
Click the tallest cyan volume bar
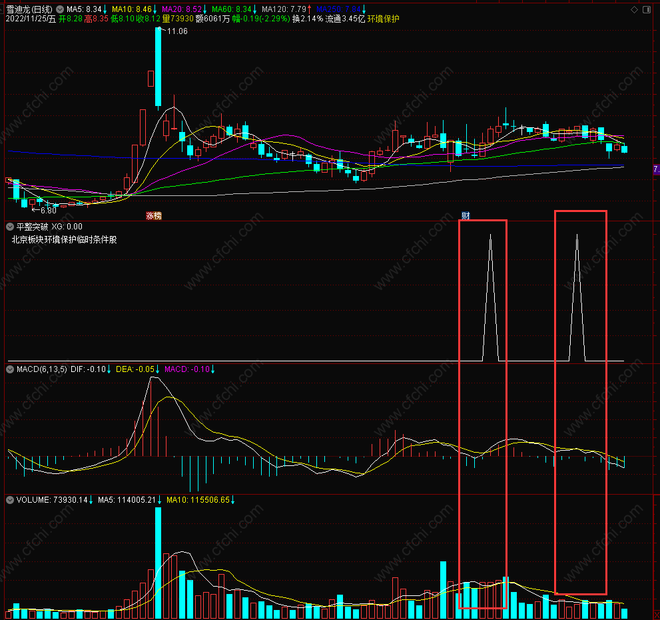click(159, 563)
